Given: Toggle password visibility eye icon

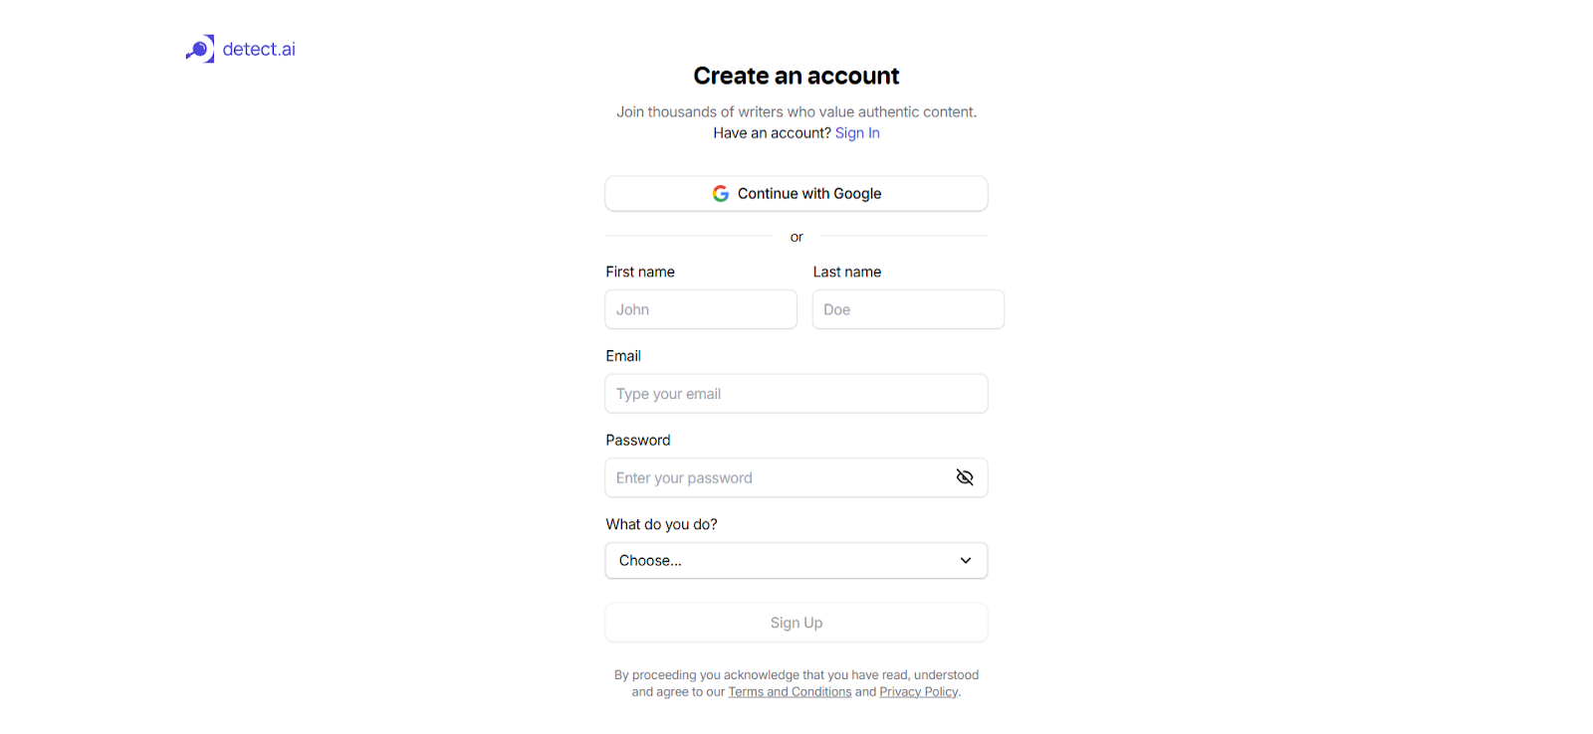Looking at the screenshot, I should 965,477.
